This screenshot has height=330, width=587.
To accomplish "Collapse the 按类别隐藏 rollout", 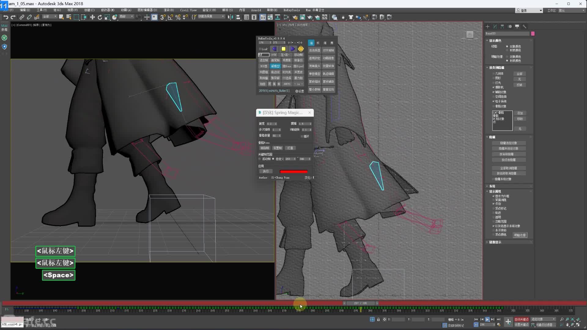I will [x=497, y=68].
